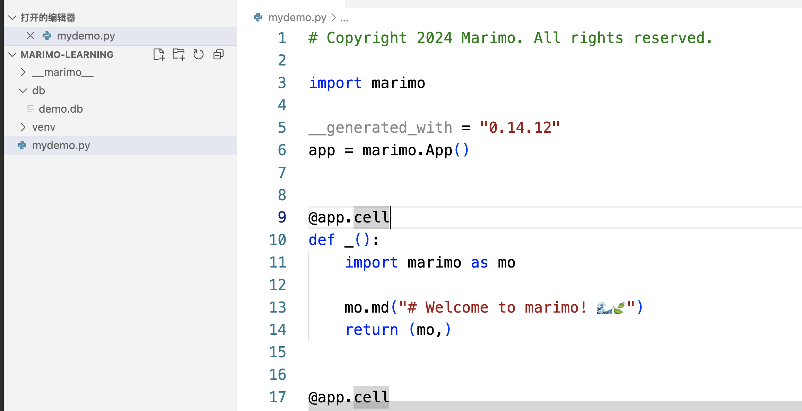The height and width of the screenshot is (411, 802).
Task: Click mydemo.py breadcrumb item
Action: tap(297, 17)
